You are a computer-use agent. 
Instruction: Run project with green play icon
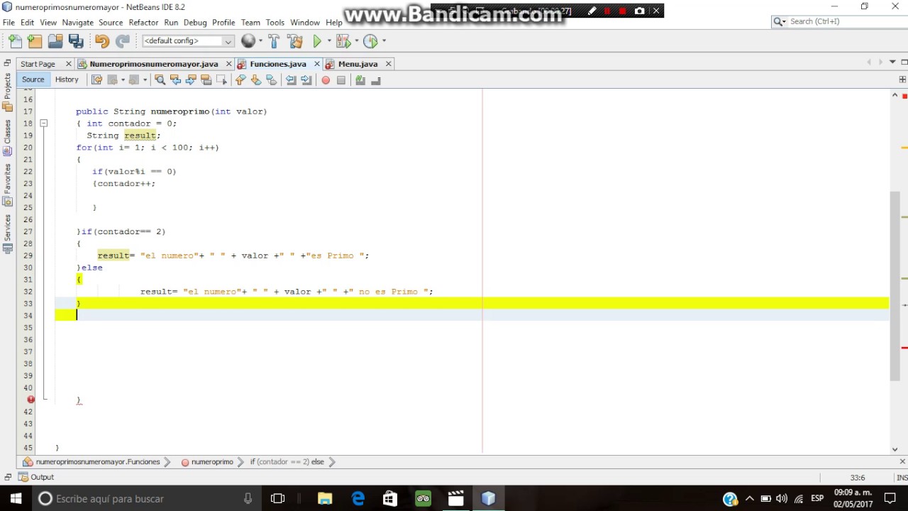coord(317,41)
